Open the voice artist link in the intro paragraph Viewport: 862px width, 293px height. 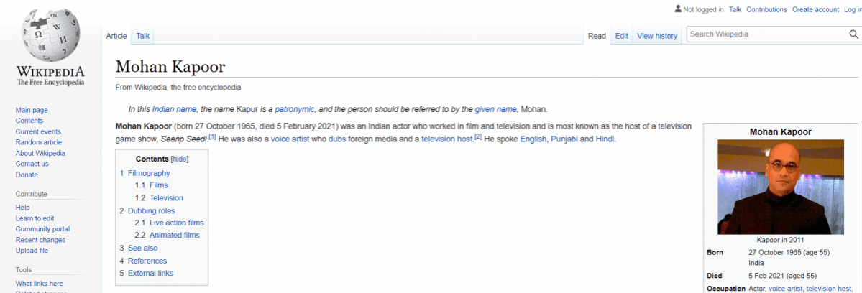[x=290, y=139]
